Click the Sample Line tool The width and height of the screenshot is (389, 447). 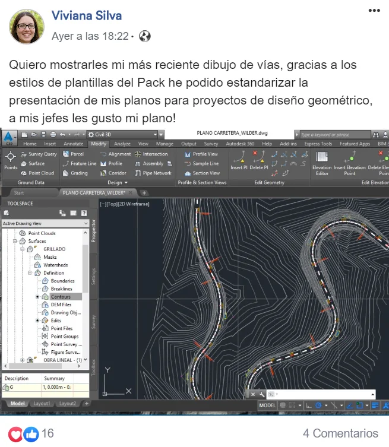point(202,164)
